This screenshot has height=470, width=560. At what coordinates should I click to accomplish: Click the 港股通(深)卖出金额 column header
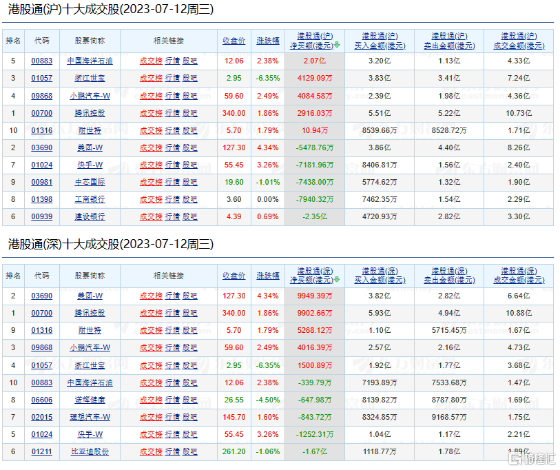pyautogui.click(x=449, y=276)
